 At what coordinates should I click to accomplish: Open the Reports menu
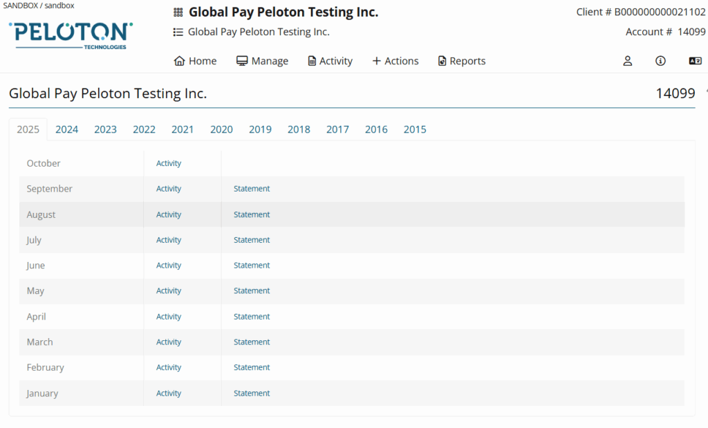click(462, 61)
